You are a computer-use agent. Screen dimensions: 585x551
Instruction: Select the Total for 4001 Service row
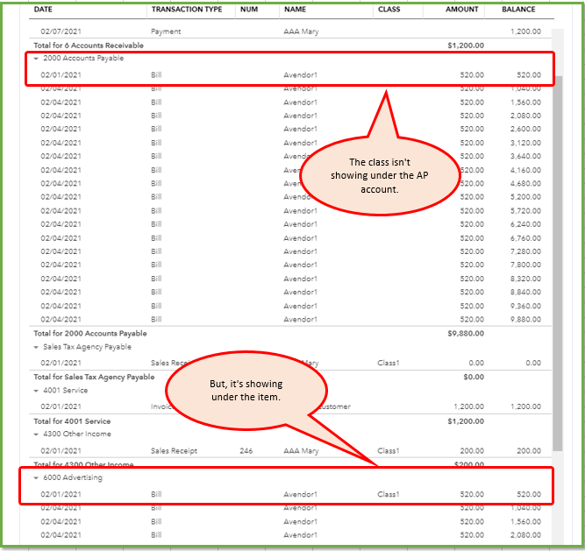pos(290,421)
